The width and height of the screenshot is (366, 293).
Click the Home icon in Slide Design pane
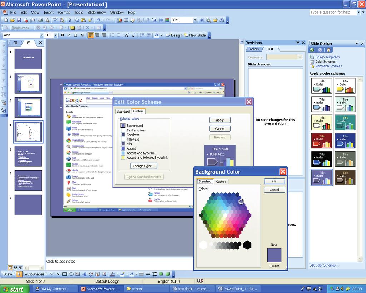tap(328, 50)
